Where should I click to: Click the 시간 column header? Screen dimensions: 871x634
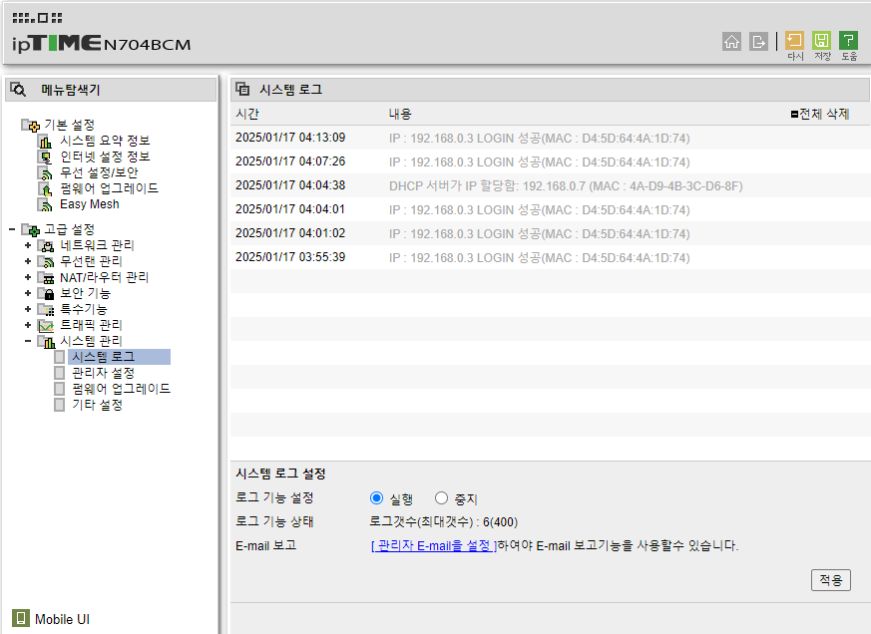point(246,114)
